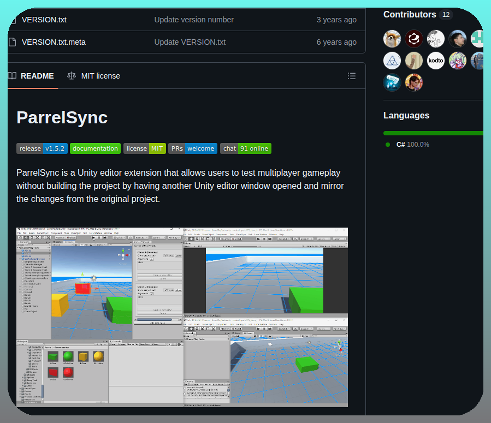Open commit 'Update version number'
The image size is (491, 423).
click(194, 20)
